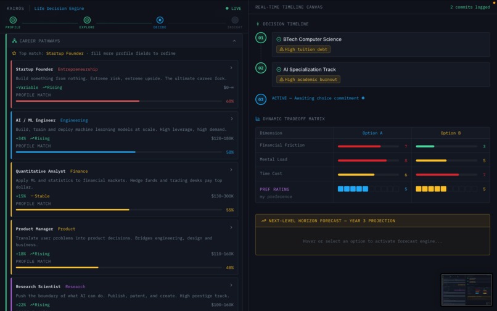Select the Option B column header

tap(450, 133)
